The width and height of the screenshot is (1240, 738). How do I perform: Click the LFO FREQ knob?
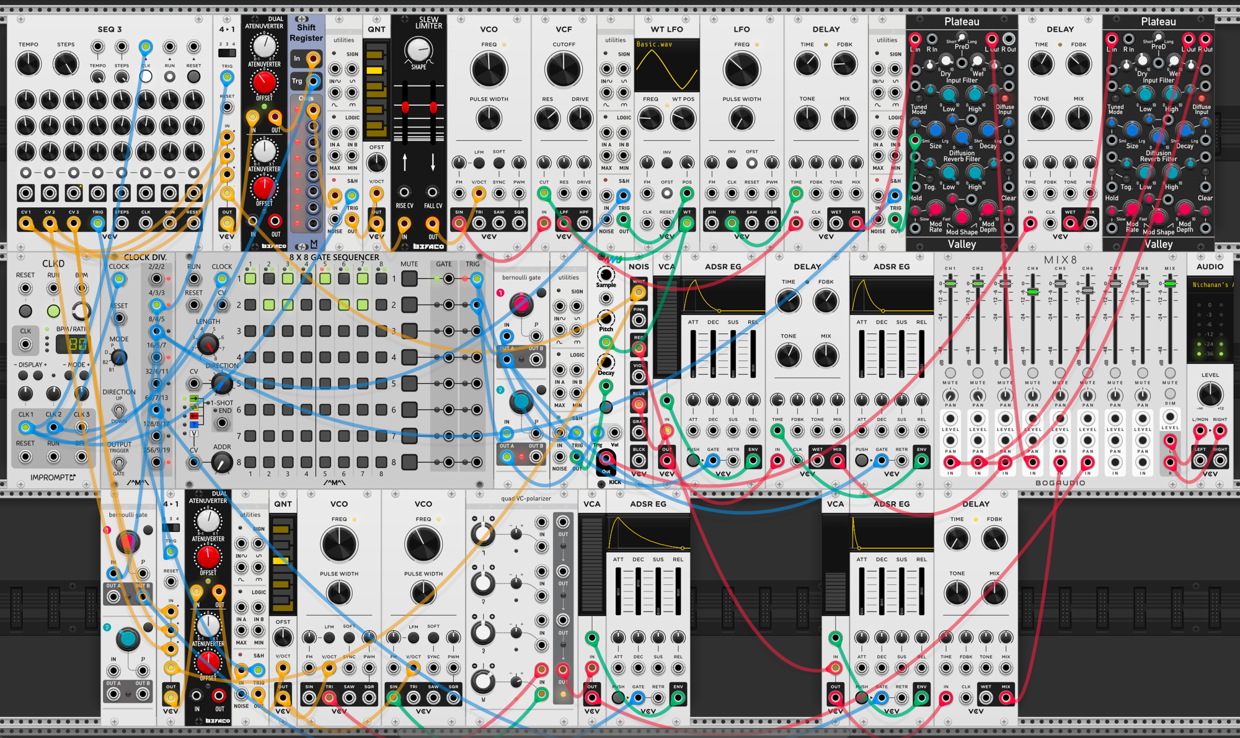(x=742, y=69)
